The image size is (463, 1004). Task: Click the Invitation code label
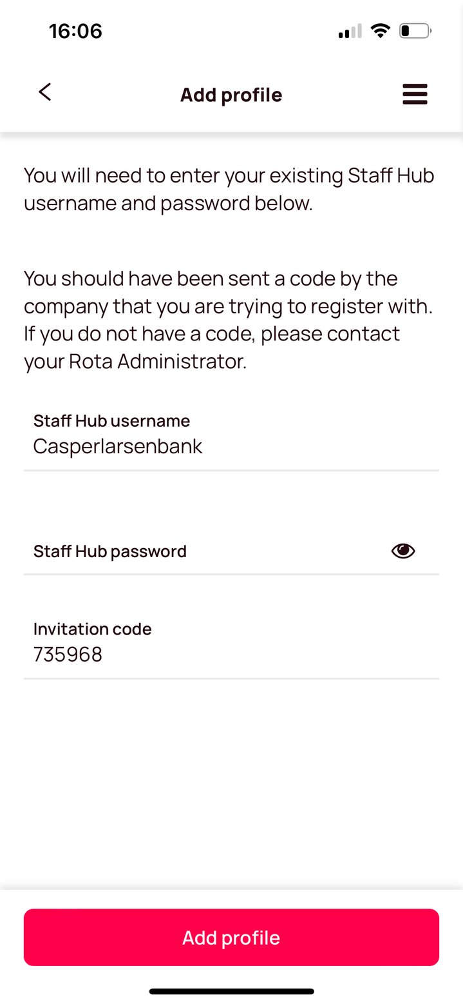coord(92,629)
